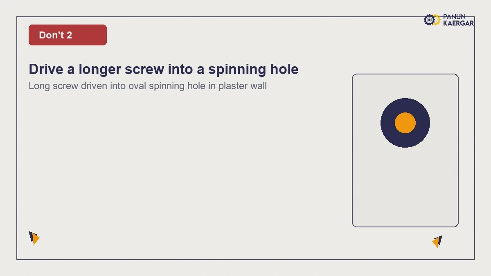491x276 pixels.
Task: Click the KAERGAR word in the logo
Action: click(458, 23)
